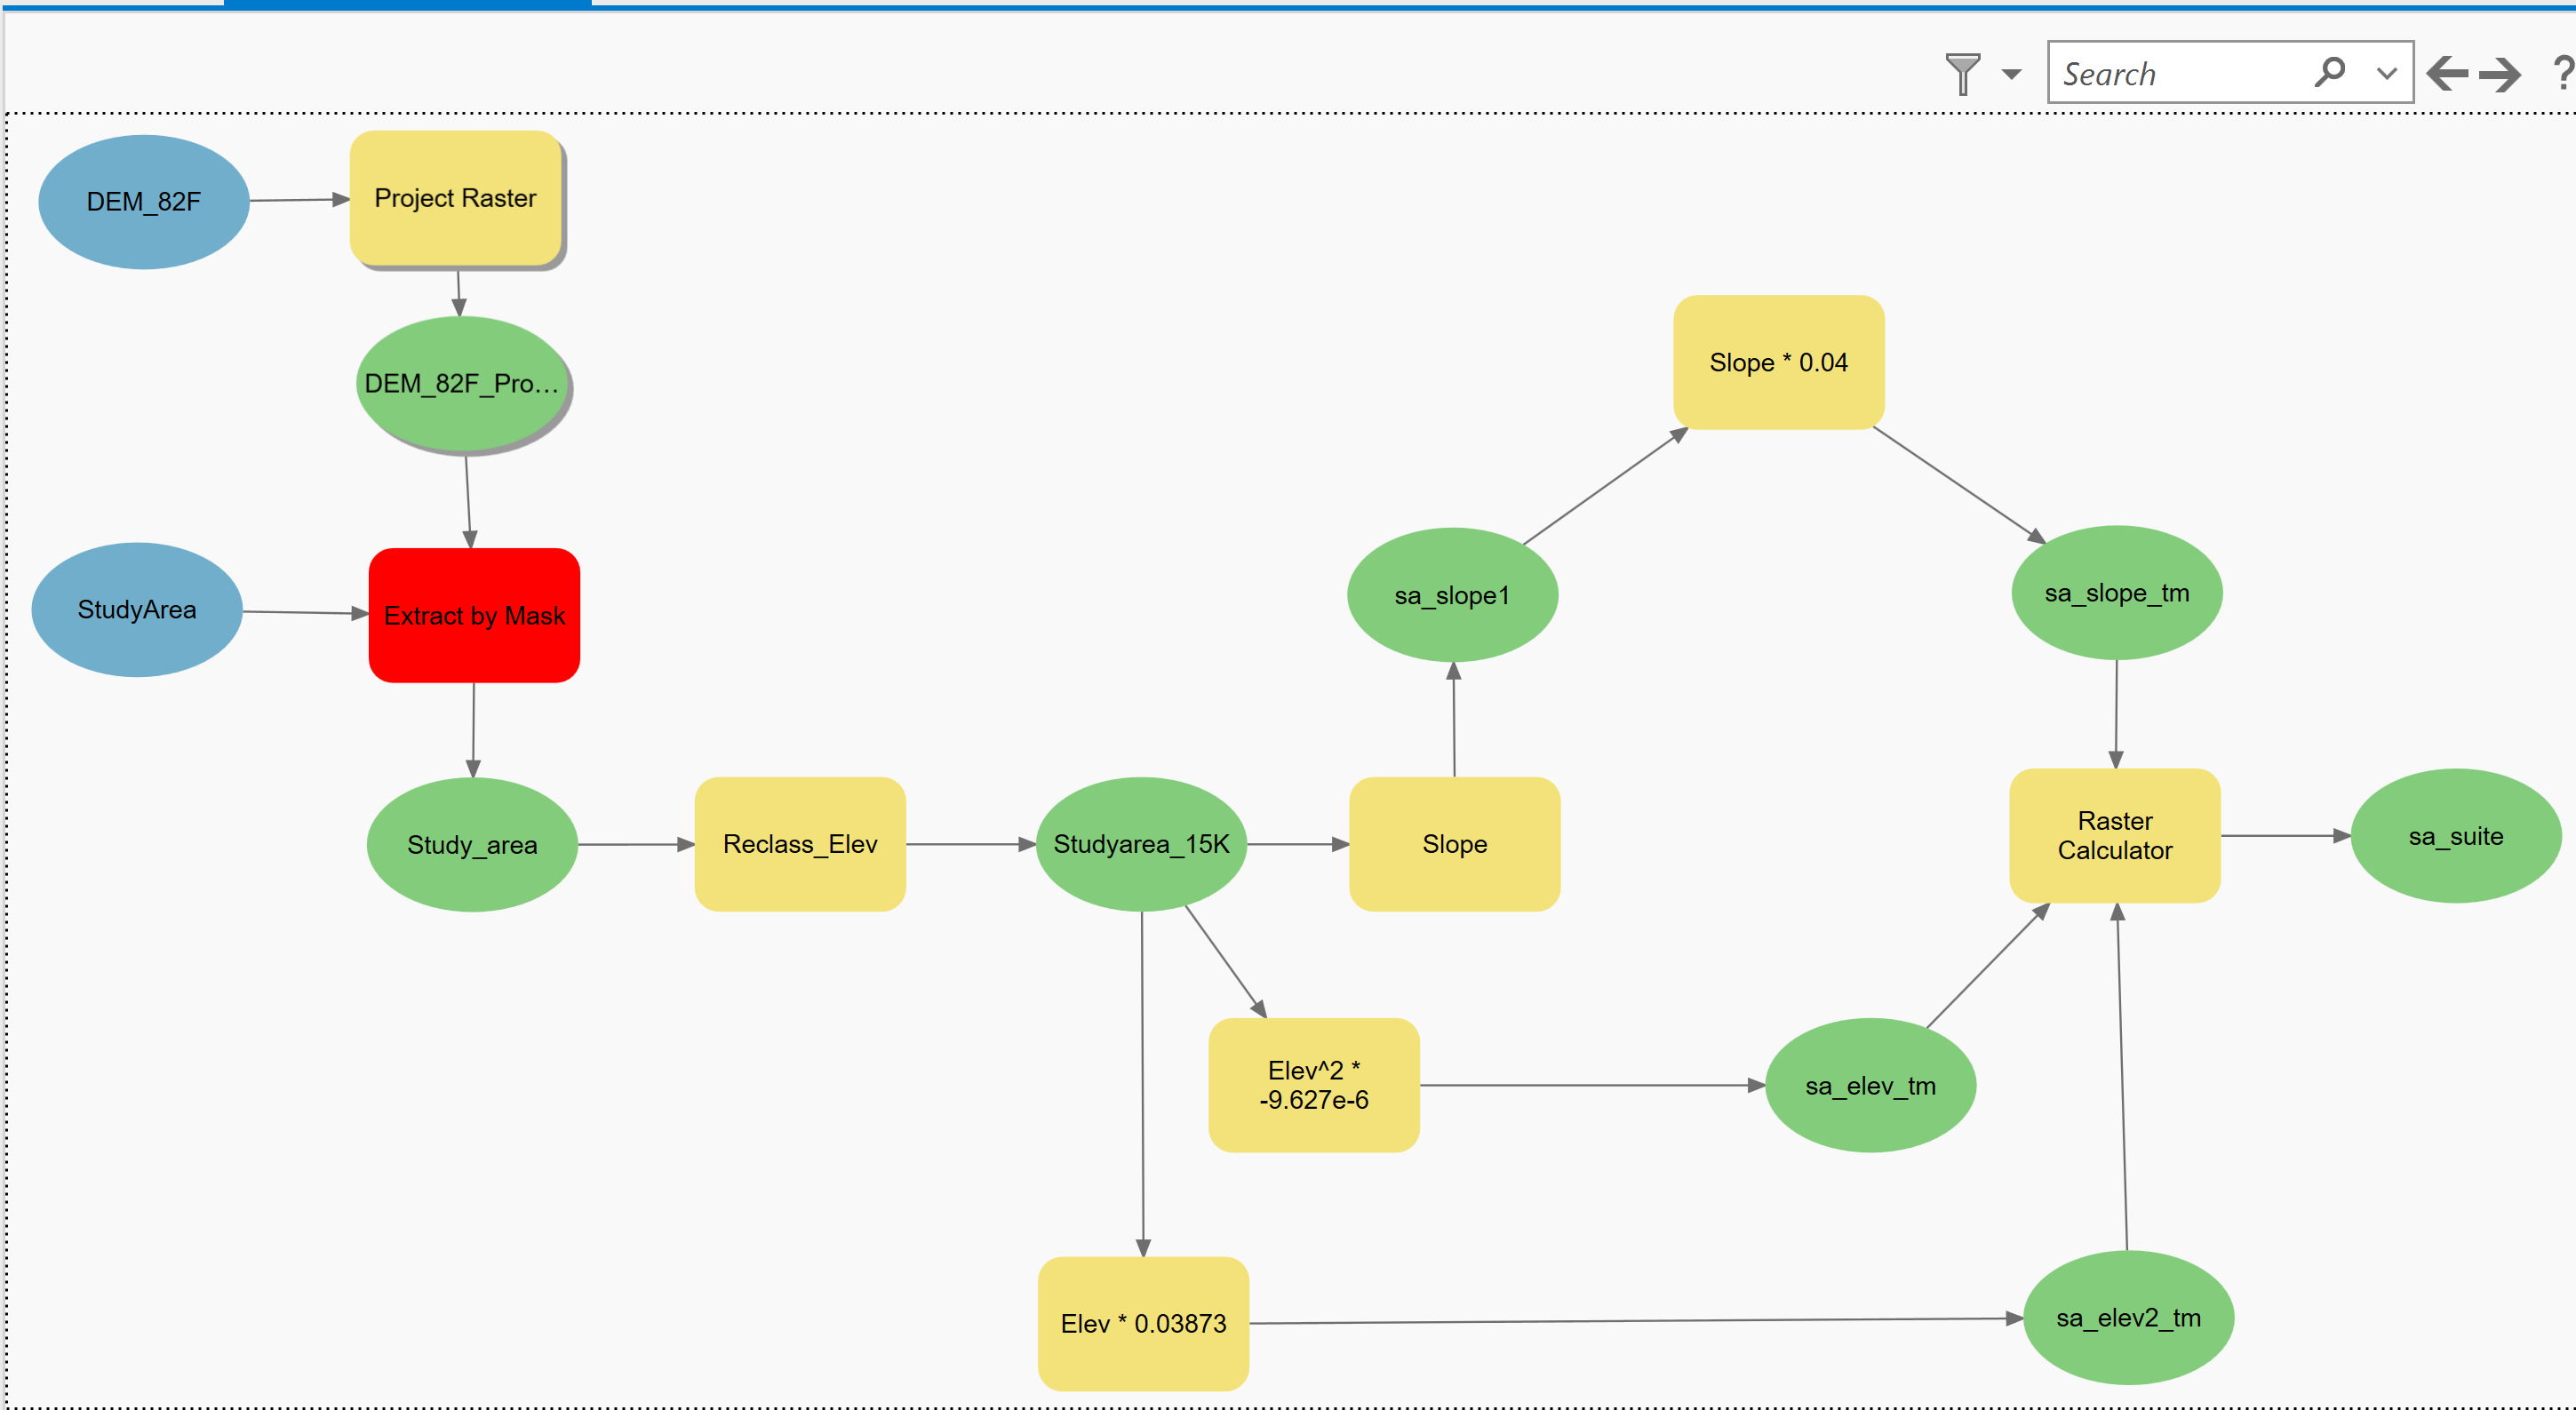This screenshot has height=1410, width=2576.
Task: Select the sa_slope_tm output oval
Action: coord(2116,593)
